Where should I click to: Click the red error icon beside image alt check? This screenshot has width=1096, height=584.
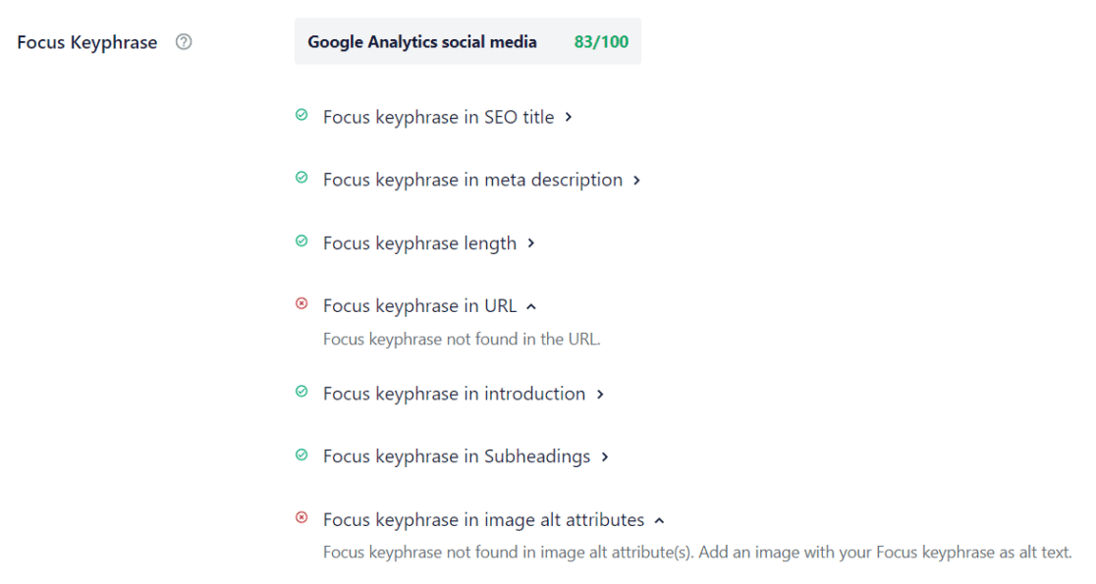point(301,518)
